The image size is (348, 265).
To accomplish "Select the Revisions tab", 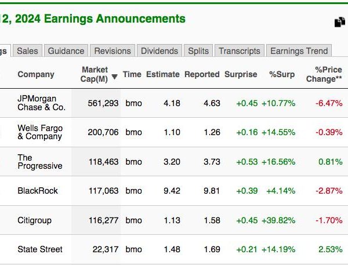I will tap(113, 51).
